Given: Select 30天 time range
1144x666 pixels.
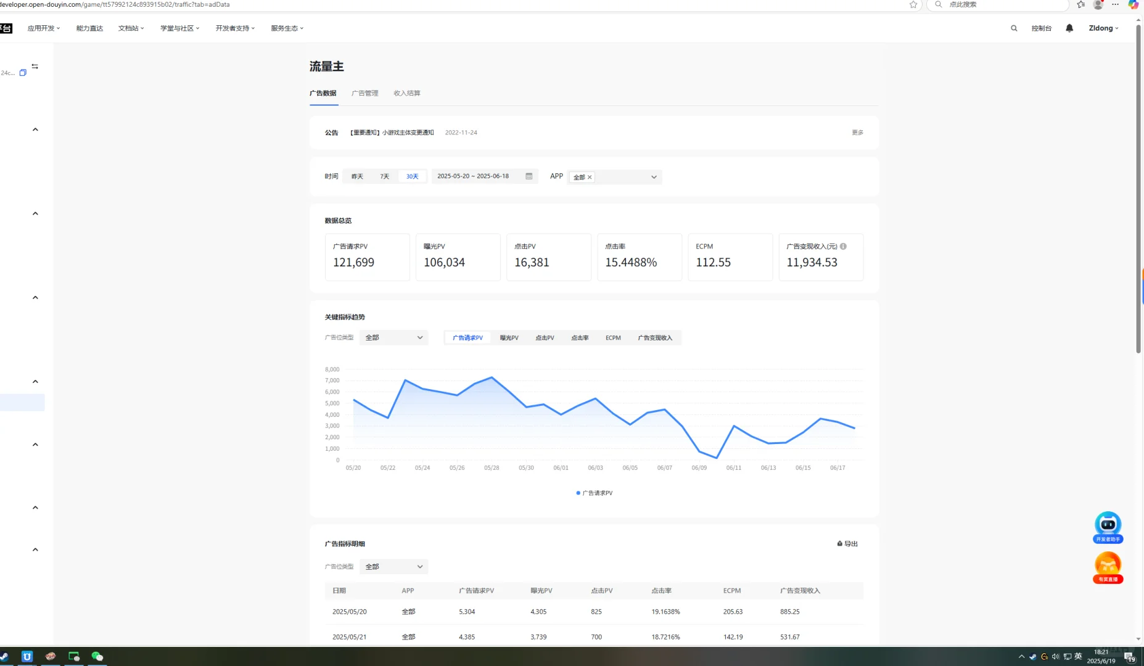Looking at the screenshot, I should click(412, 176).
